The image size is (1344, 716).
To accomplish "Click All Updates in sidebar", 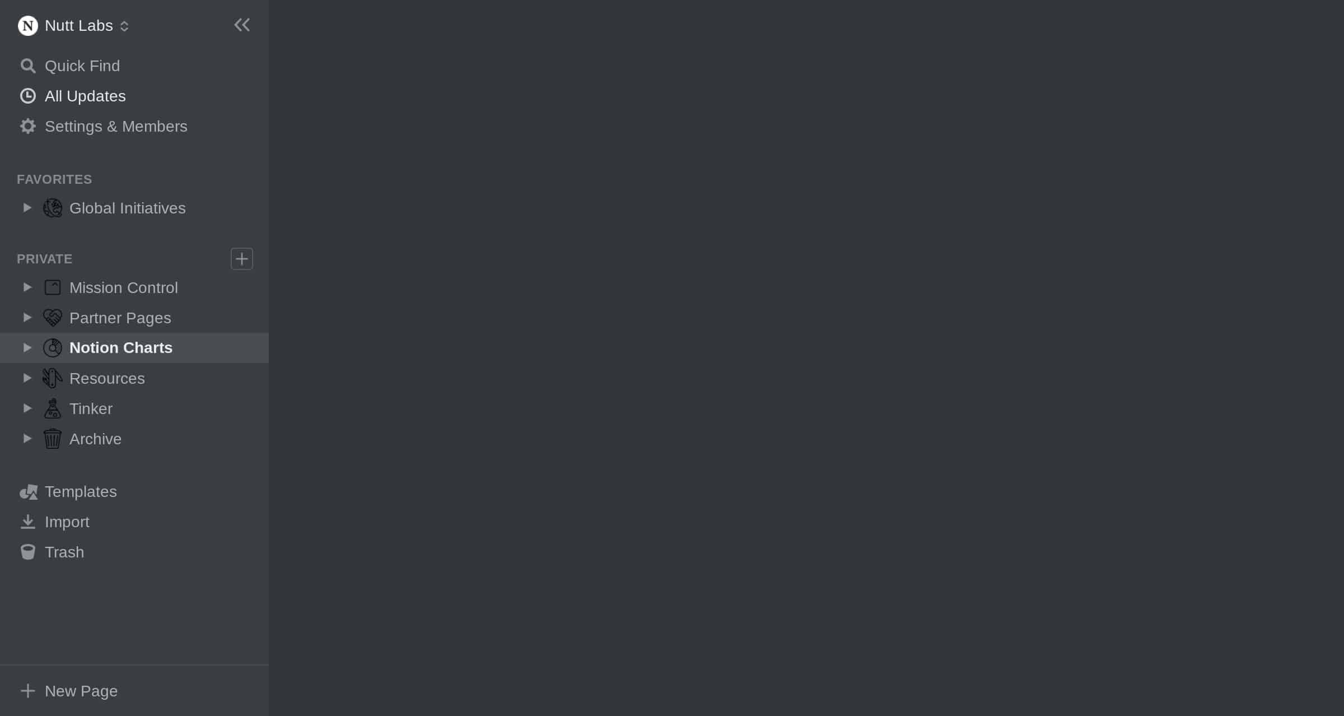I will coord(85,95).
